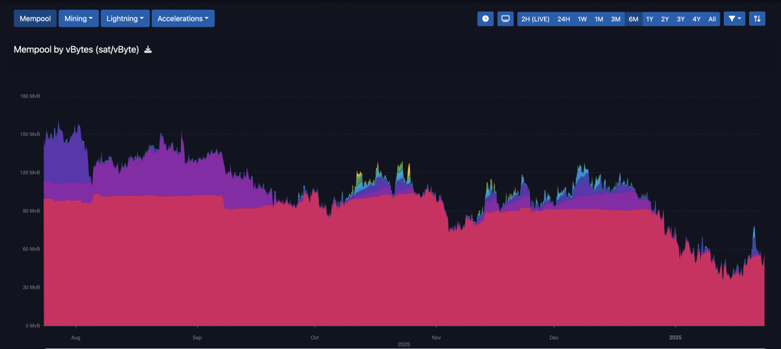This screenshot has width=781, height=349.
Task: Open the Accelerations dropdown menu
Action: (x=183, y=19)
